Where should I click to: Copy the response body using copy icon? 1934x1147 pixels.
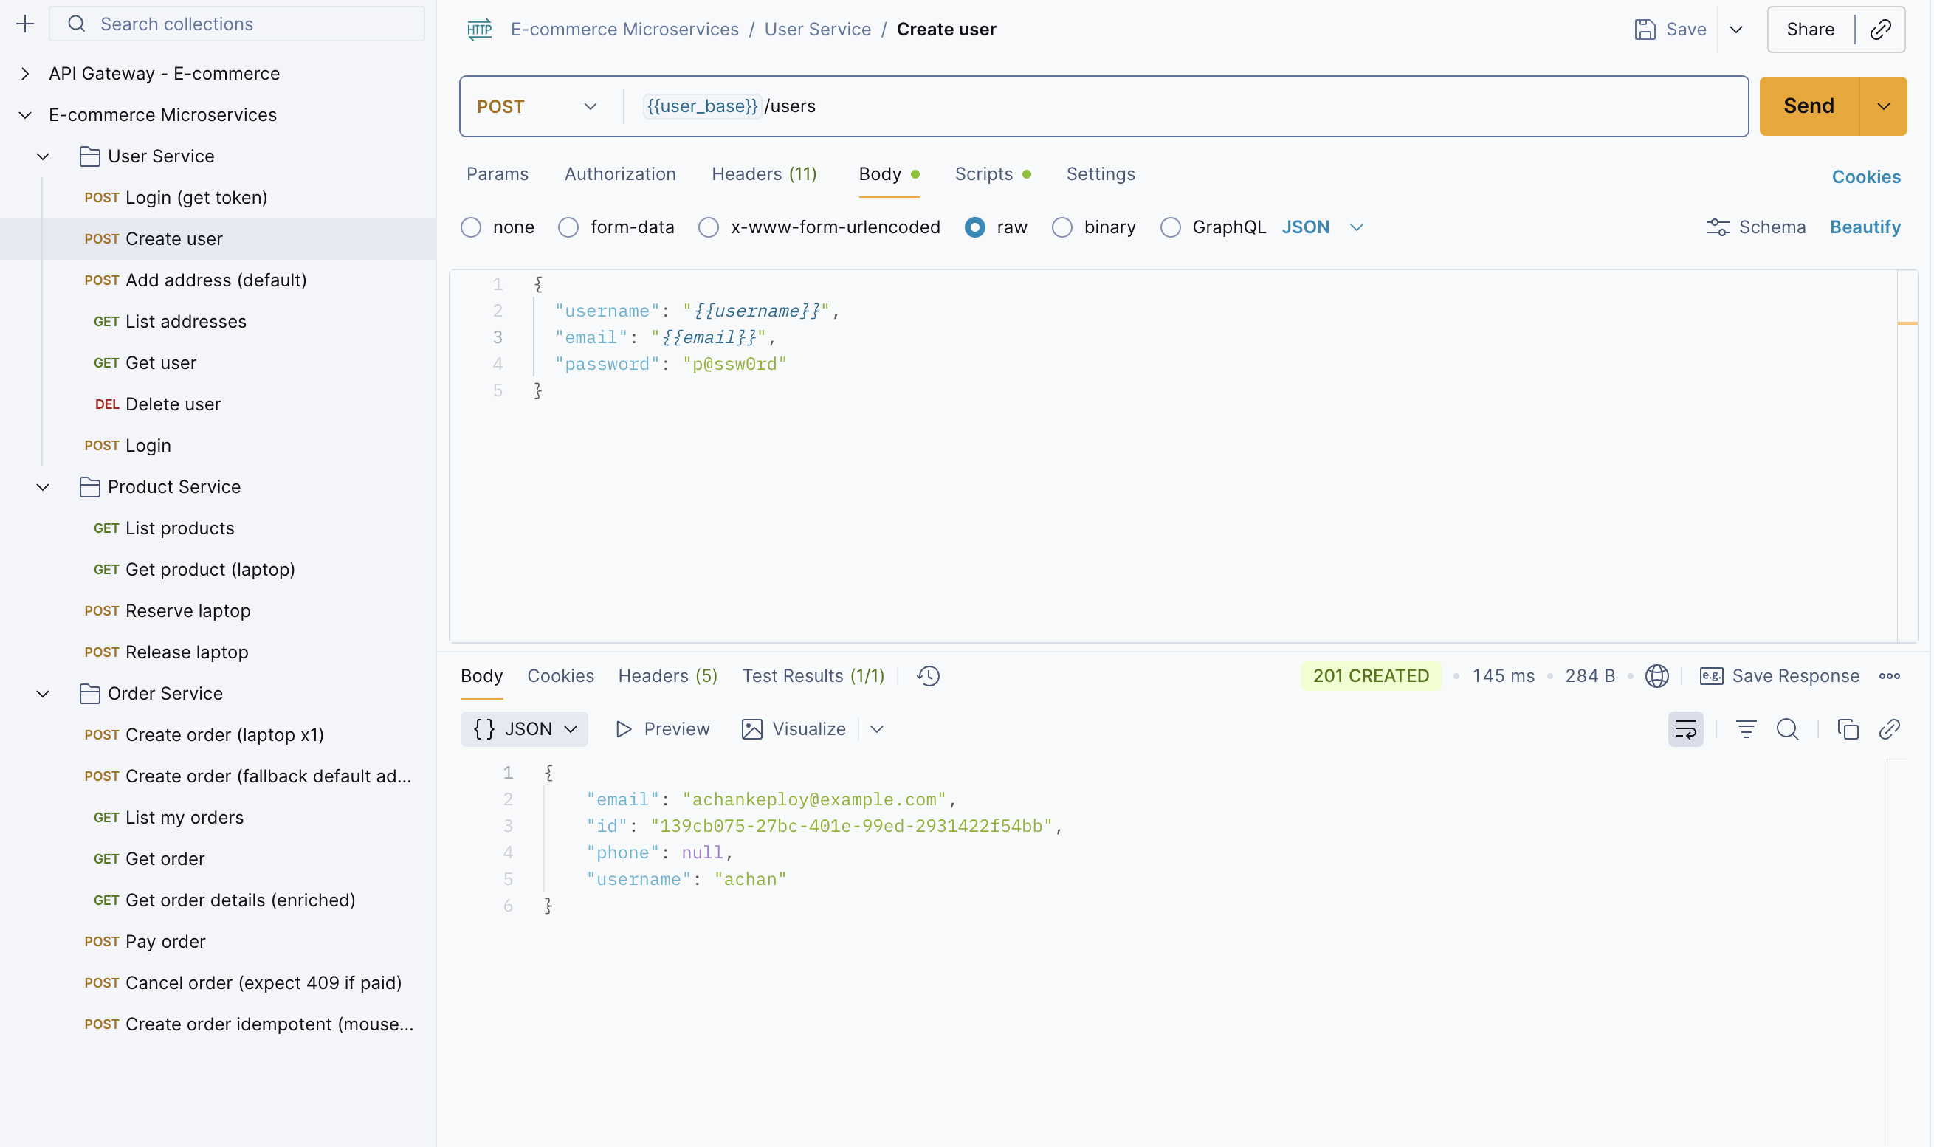[x=1848, y=728]
